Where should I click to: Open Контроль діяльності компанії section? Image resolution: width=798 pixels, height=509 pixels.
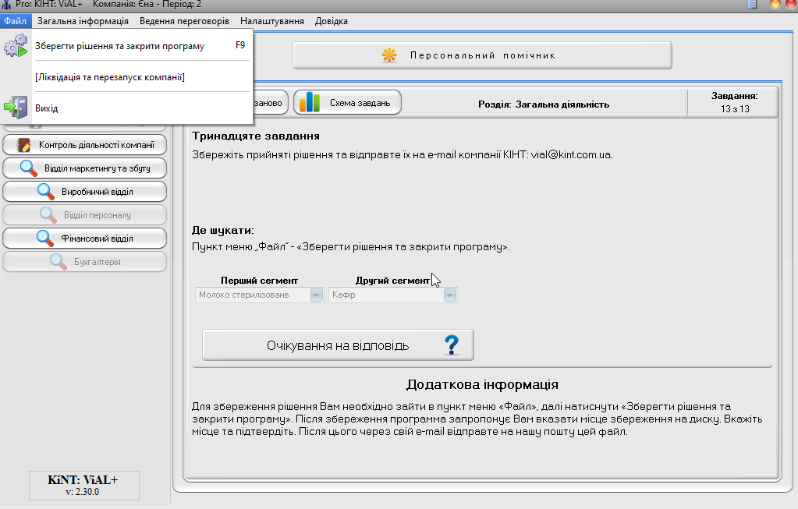84,145
